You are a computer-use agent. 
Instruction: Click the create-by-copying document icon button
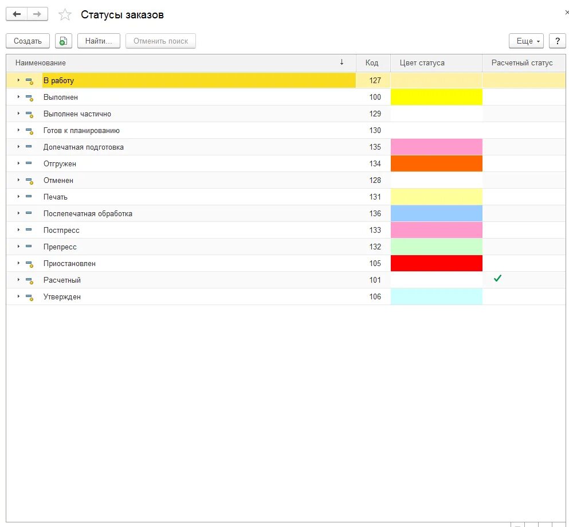coord(64,41)
